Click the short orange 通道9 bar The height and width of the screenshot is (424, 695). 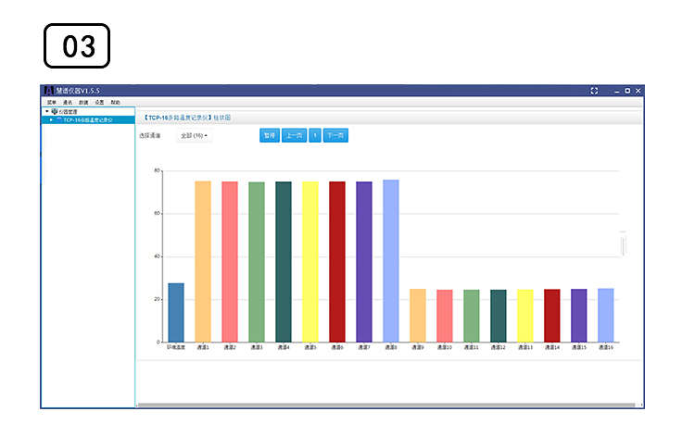point(418,316)
